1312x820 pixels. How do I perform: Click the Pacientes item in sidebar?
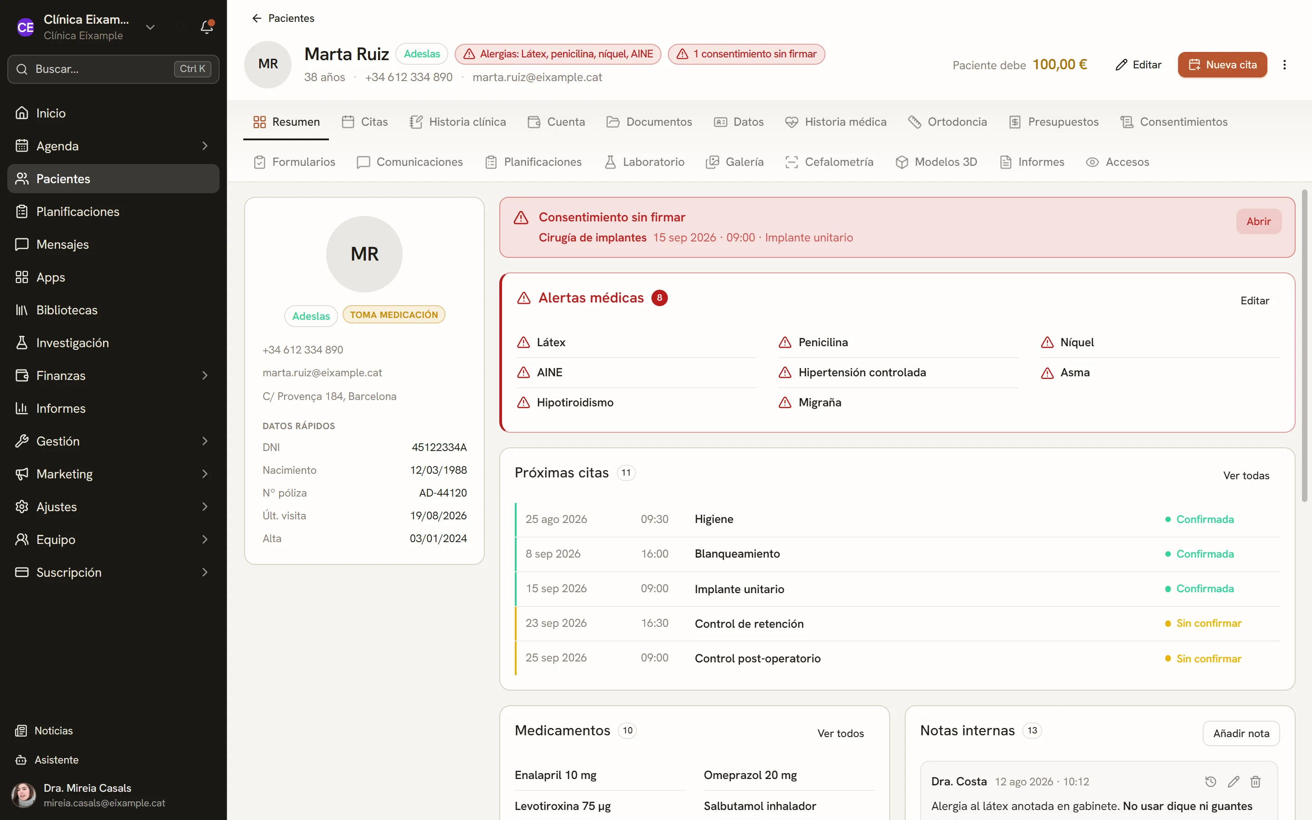[113, 179]
